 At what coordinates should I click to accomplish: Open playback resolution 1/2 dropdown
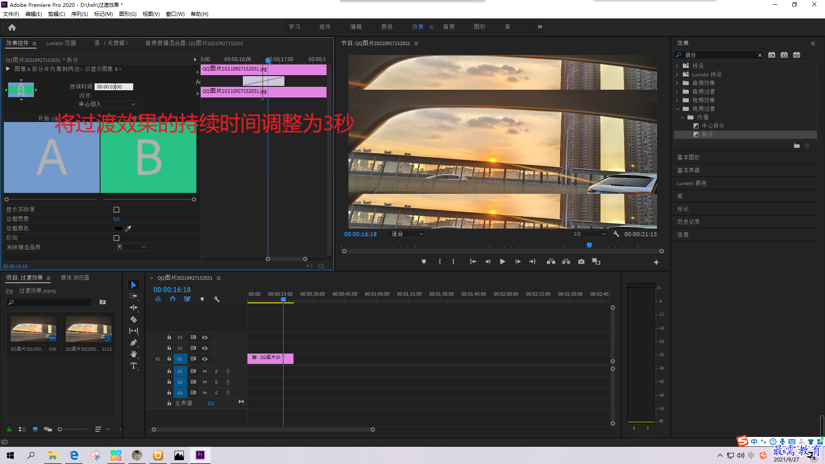589,234
